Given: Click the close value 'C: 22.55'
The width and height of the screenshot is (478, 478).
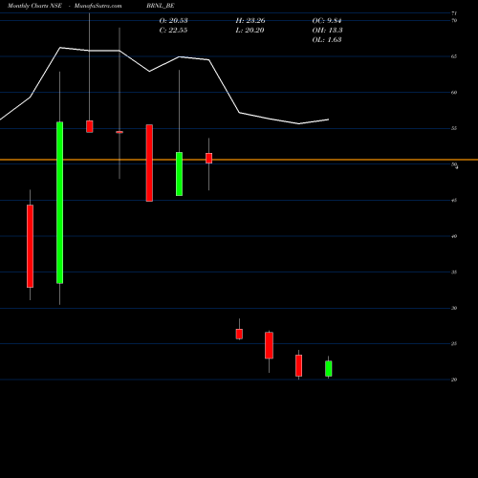Looking at the screenshot, I should coord(173,31).
